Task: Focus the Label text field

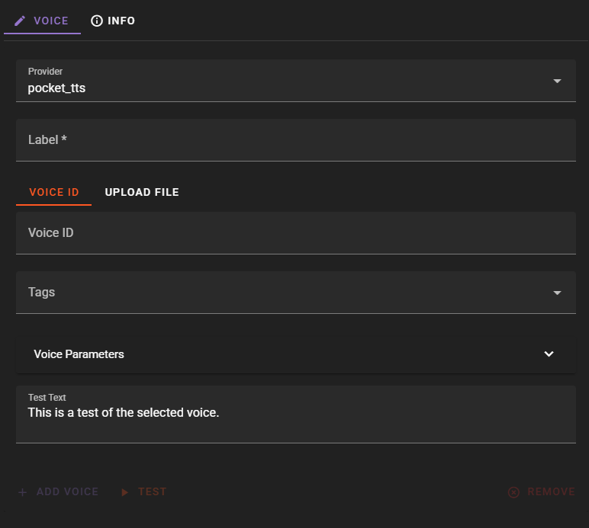Action: 295,140
